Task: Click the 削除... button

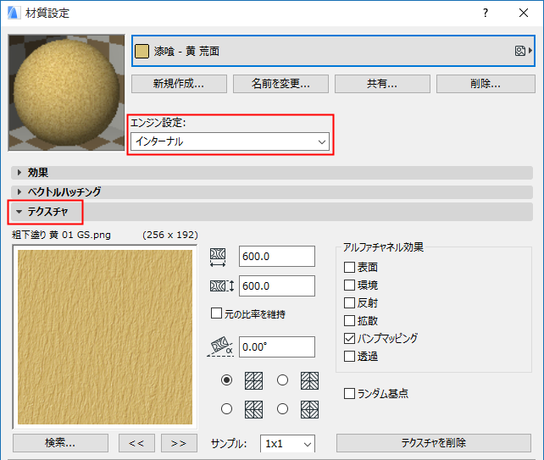Action: pos(486,84)
